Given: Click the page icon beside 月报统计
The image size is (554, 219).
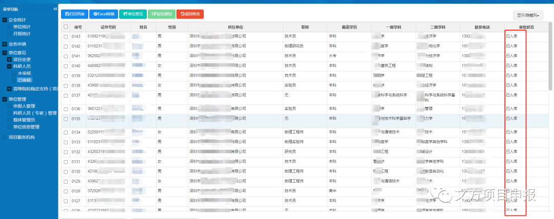Looking at the screenshot, I should tap(9, 33).
